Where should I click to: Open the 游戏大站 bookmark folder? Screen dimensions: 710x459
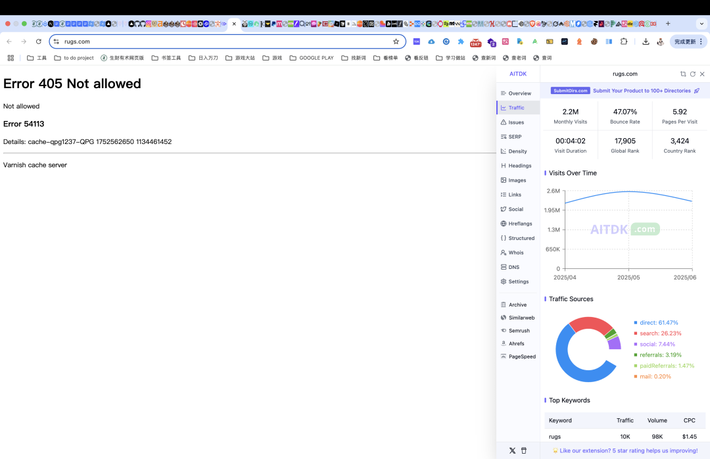[240, 58]
